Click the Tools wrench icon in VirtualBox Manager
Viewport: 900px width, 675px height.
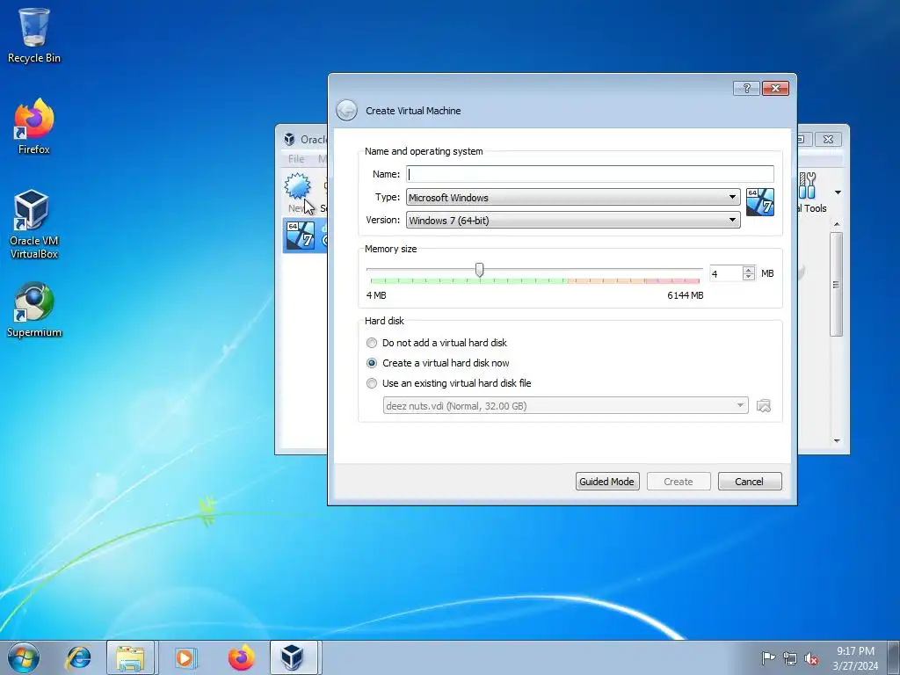[x=808, y=185]
